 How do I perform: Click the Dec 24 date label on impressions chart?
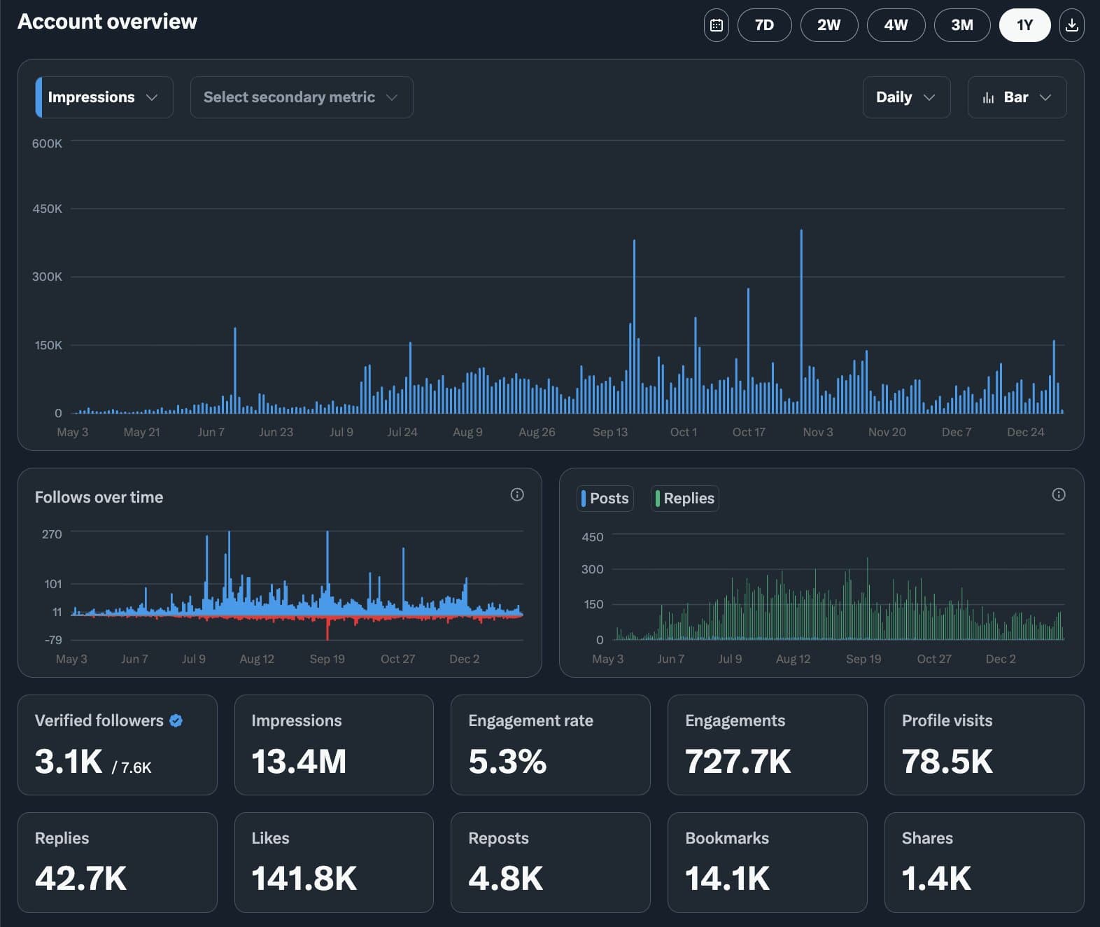click(x=1025, y=433)
